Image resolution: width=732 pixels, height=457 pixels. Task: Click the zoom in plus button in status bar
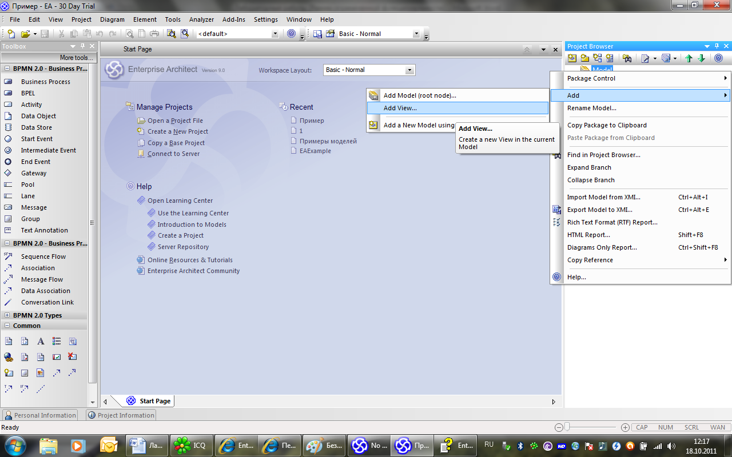[x=625, y=427]
